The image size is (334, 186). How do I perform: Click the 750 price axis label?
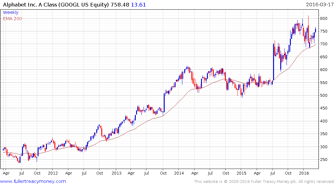323,31
